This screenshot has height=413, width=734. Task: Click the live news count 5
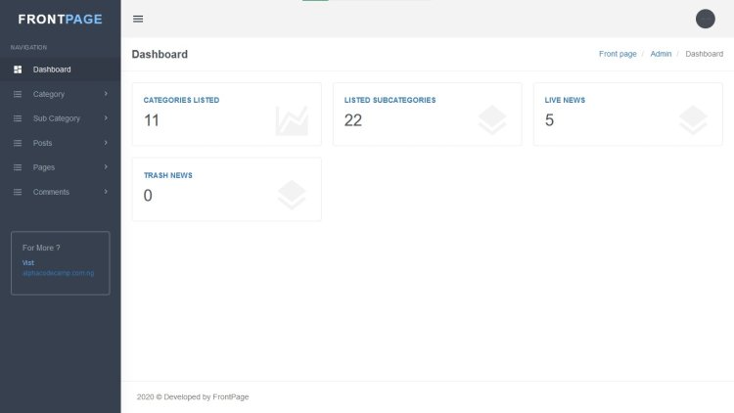[x=549, y=120]
